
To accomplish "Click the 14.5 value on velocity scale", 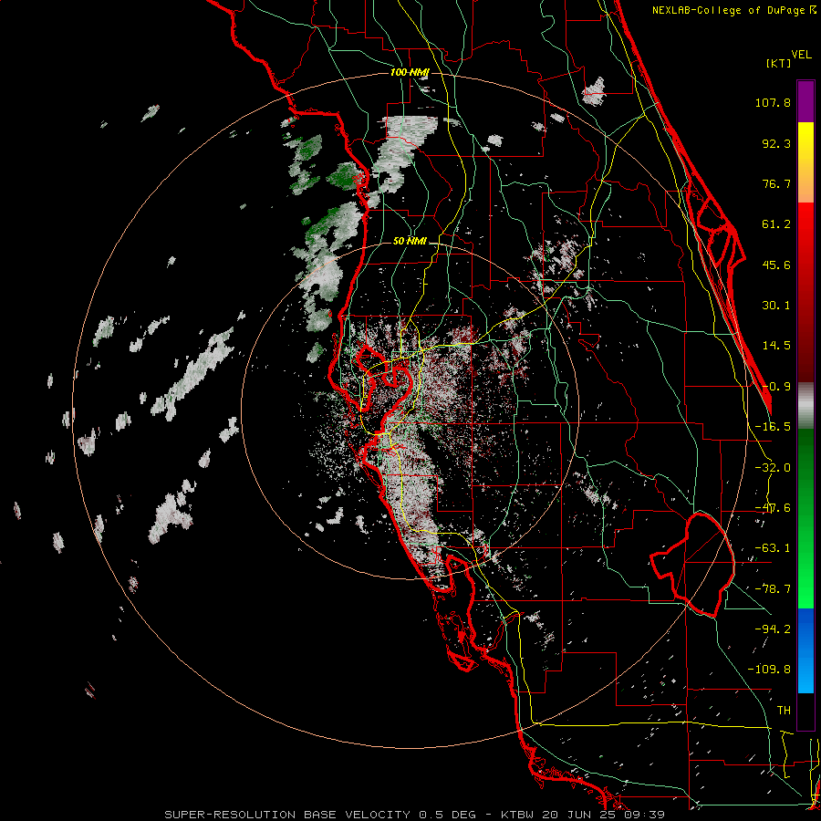I will [776, 346].
